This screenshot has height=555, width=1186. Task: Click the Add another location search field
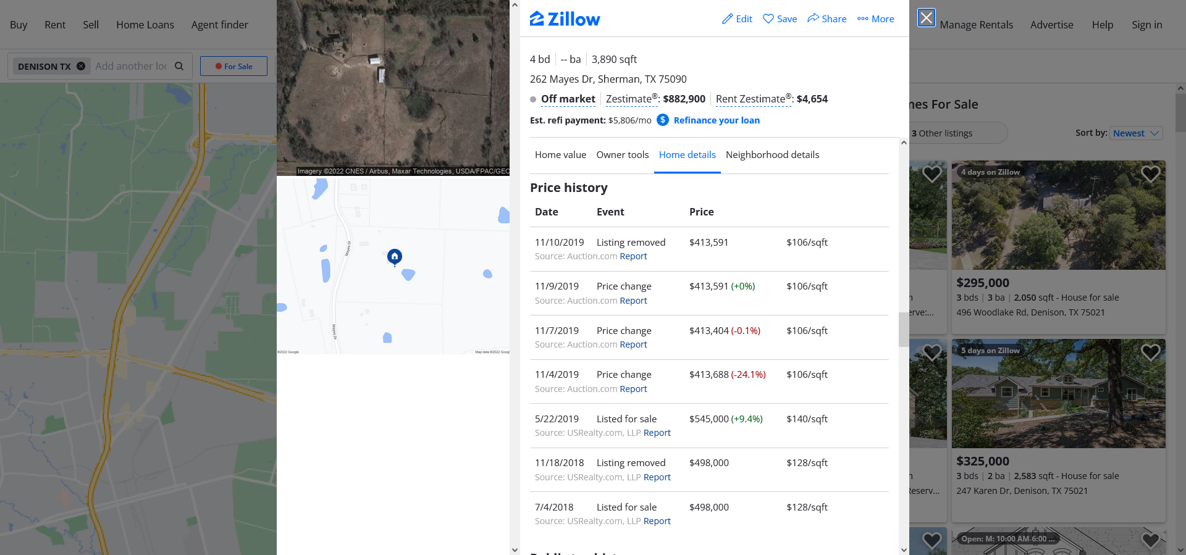click(131, 66)
